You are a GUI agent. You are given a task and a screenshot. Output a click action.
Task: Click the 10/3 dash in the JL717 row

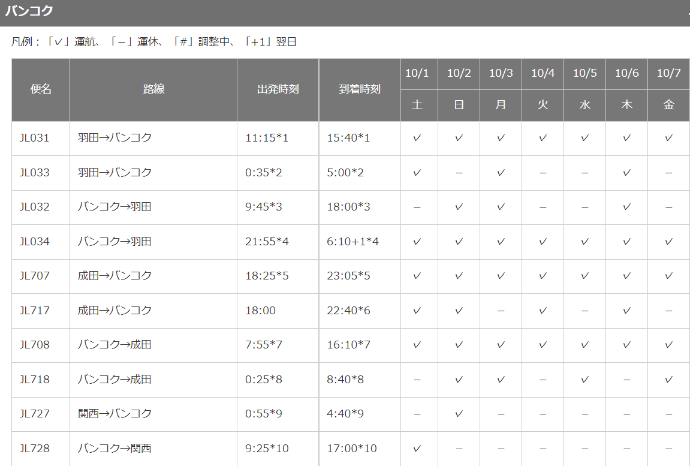coord(501,311)
